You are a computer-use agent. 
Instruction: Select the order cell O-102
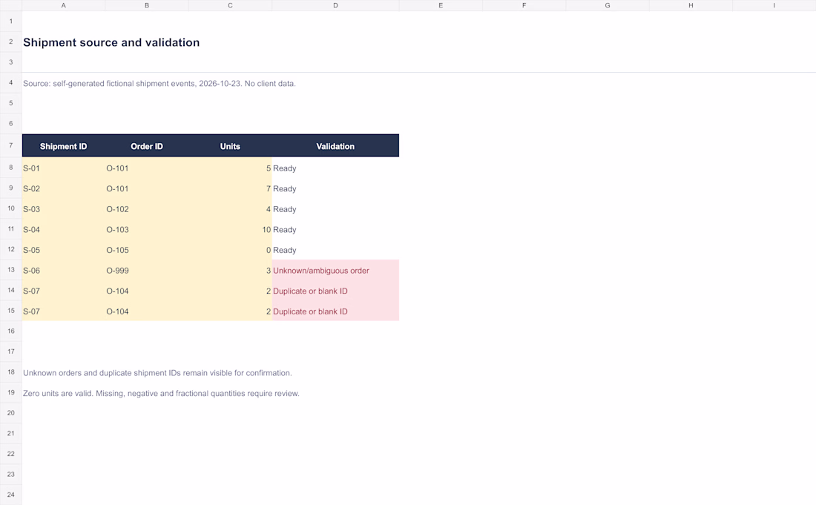pos(147,209)
